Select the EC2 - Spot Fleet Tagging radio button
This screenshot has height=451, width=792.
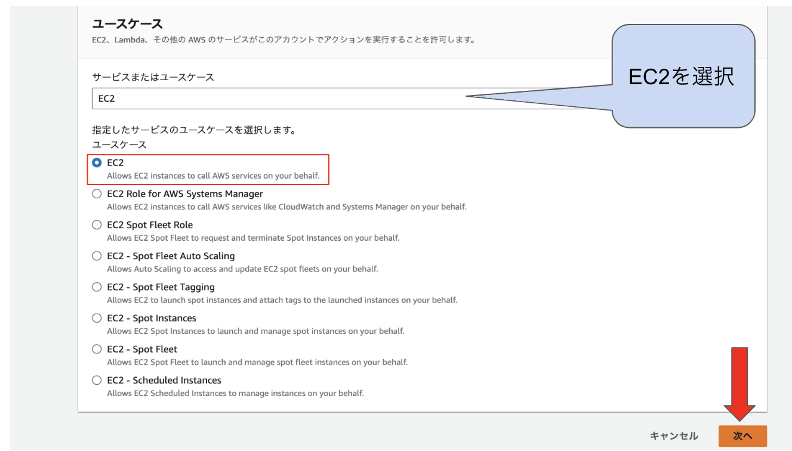(x=97, y=287)
